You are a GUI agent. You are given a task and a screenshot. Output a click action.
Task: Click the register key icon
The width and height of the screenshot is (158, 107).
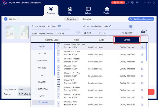pyautogui.click(x=127, y=3)
